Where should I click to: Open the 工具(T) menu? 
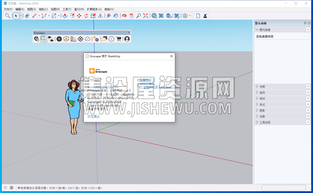pos(67,9)
